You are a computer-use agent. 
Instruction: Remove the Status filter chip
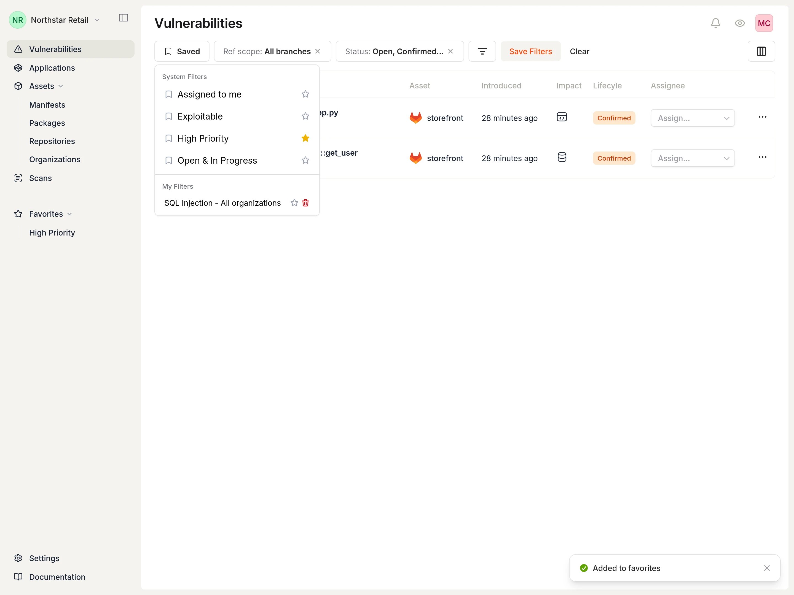450,51
